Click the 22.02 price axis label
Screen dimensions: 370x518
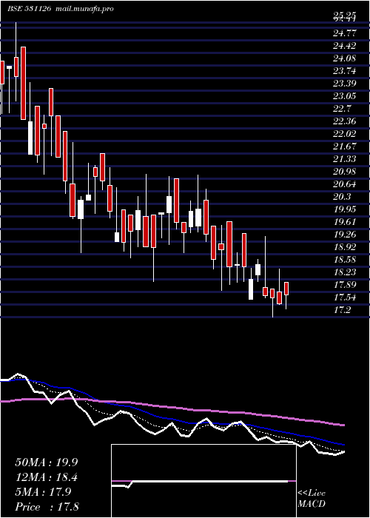(345, 133)
